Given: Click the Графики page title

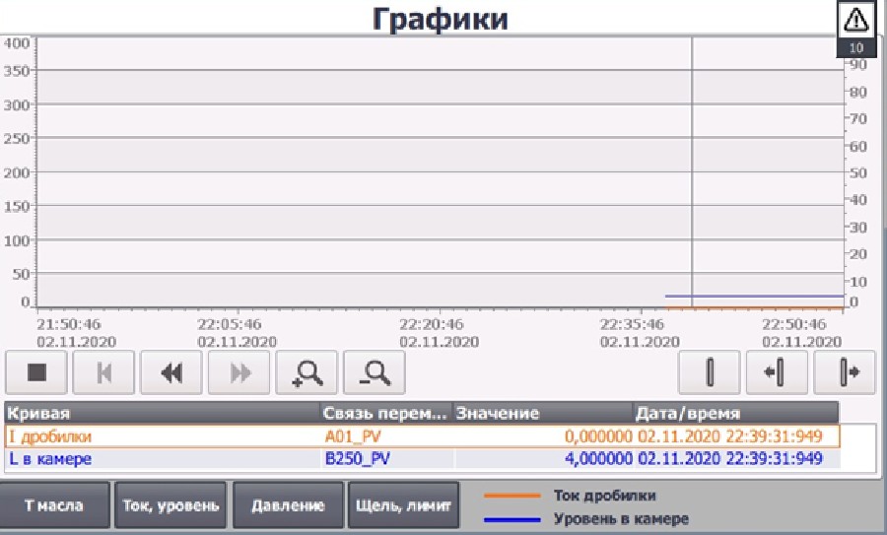Looking at the screenshot, I should click(441, 19).
